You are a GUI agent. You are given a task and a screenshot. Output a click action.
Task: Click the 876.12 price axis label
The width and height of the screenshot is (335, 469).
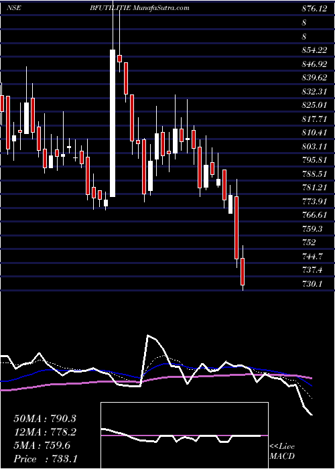(314, 9)
